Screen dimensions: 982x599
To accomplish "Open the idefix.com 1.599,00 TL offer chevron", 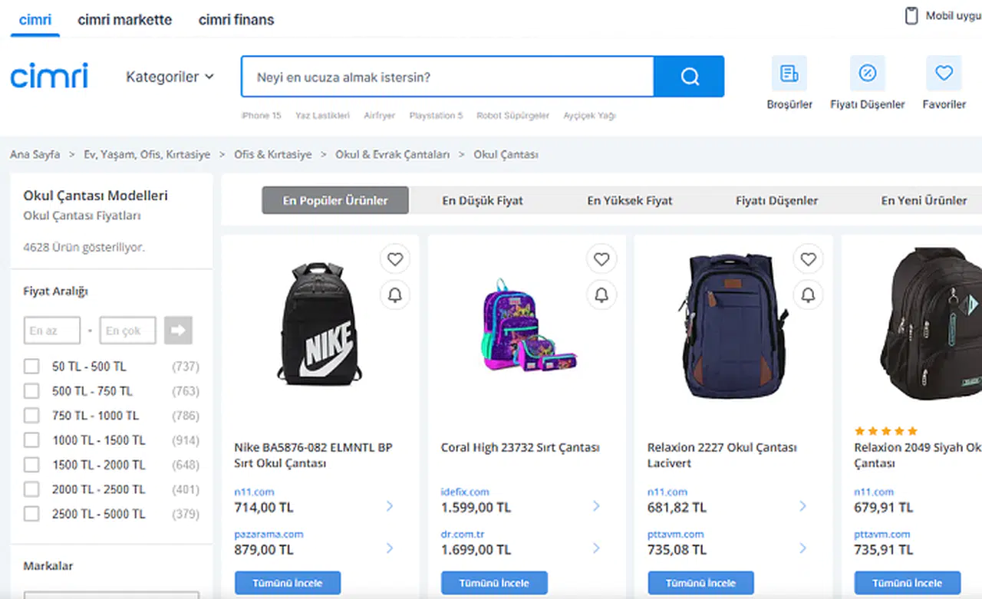I will pos(596,506).
